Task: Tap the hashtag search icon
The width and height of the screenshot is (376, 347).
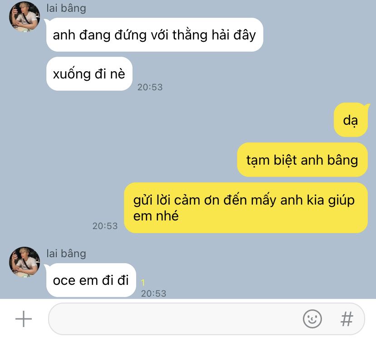Action: click(347, 319)
